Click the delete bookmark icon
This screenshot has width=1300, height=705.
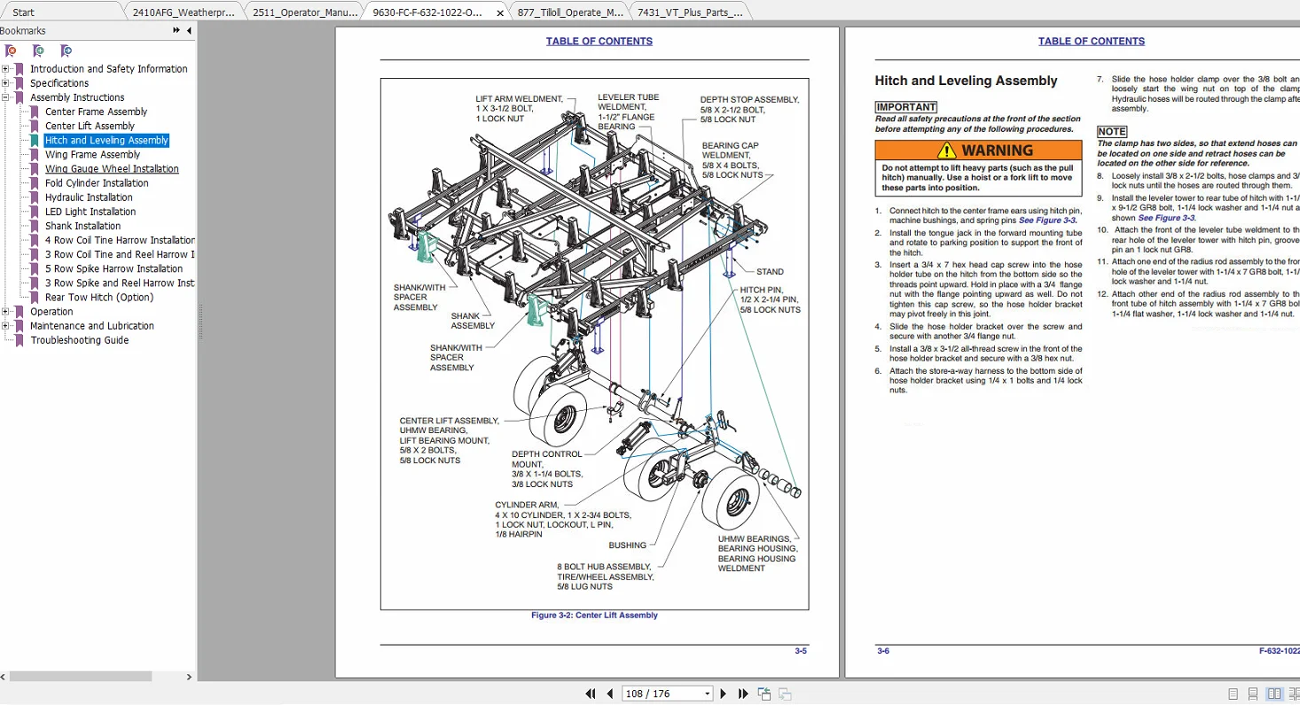point(11,51)
